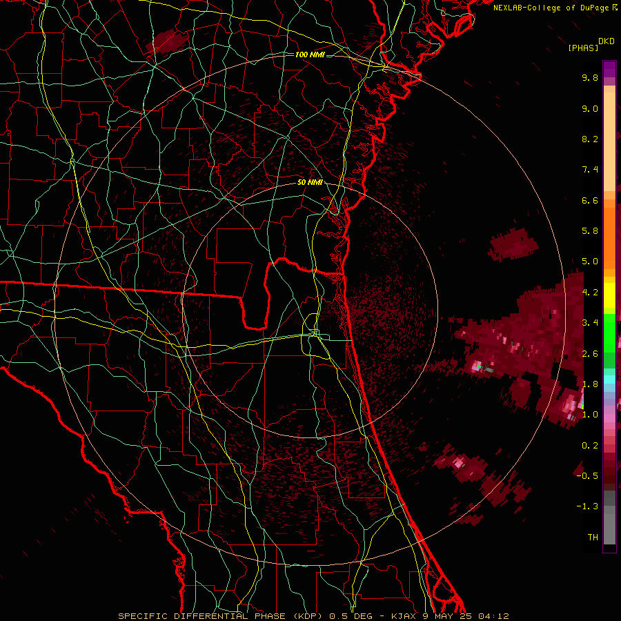Select the 8.2 scale value
Image resolution: width=621 pixels, height=621 pixels.
[590, 139]
